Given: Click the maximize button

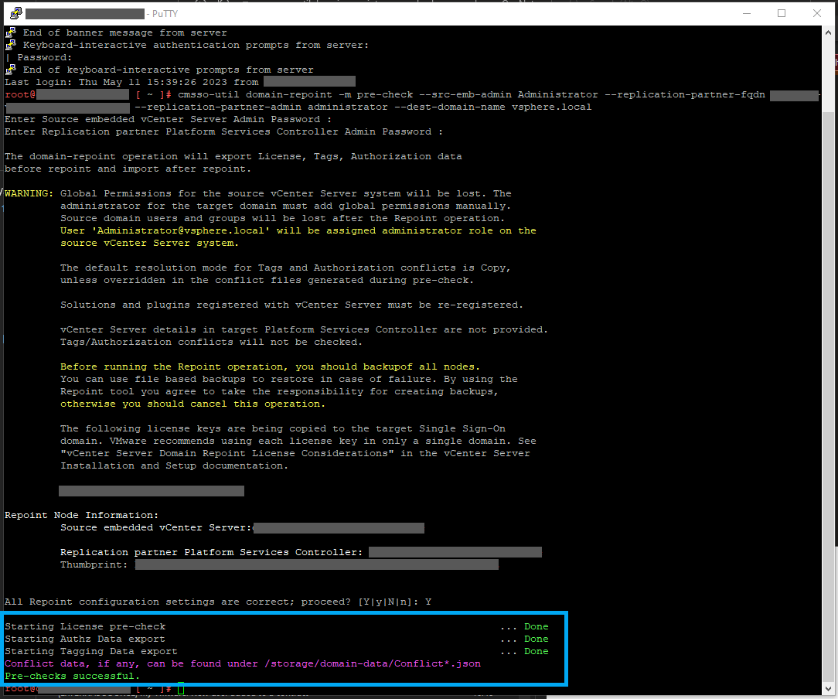Looking at the screenshot, I should pyautogui.click(x=782, y=12).
